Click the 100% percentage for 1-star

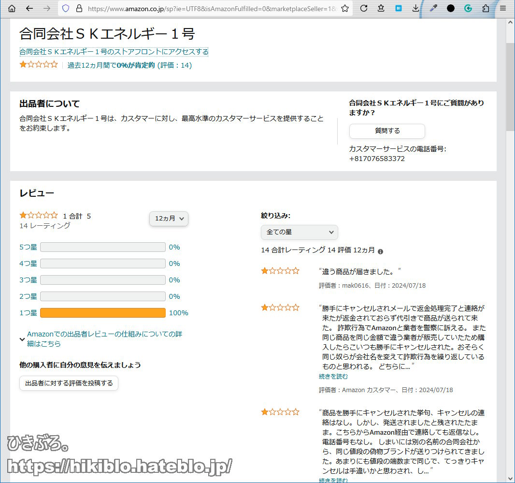point(179,313)
